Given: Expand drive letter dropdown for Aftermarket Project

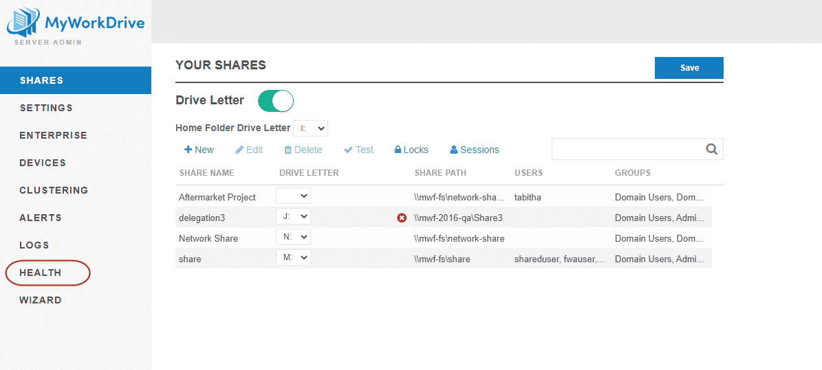Looking at the screenshot, I should (x=293, y=196).
